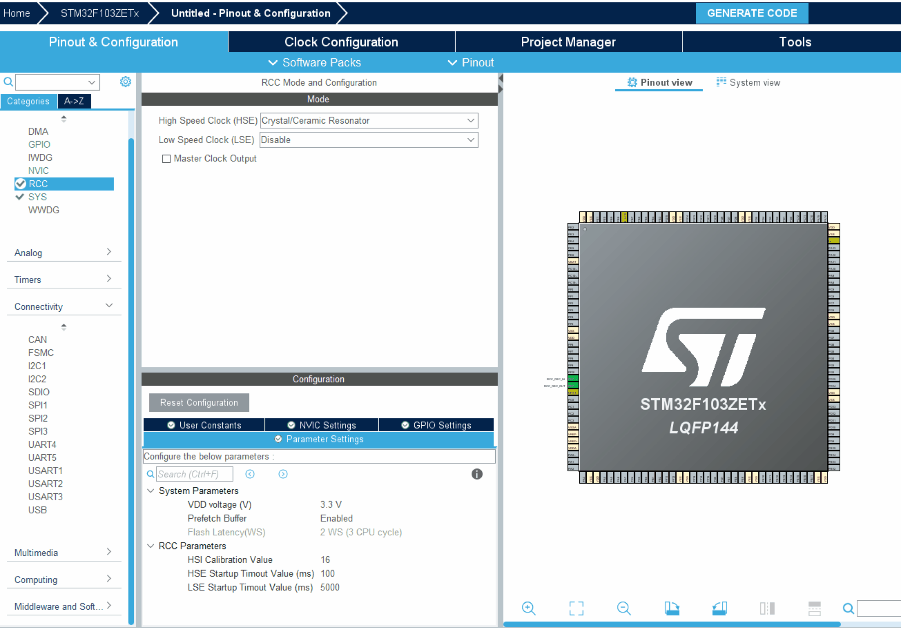Screen dimensions: 901x628
Task: Switch to A->Z list tab
Action: (x=74, y=101)
